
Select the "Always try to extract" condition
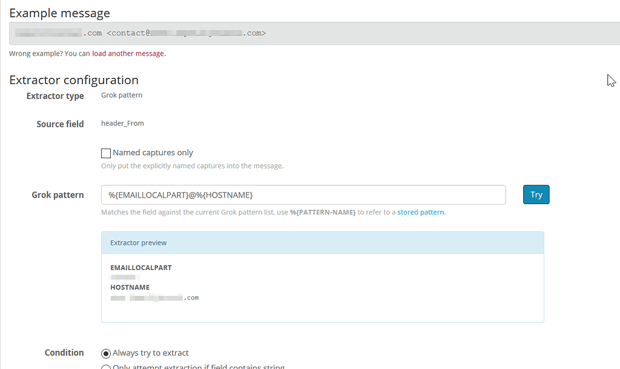coord(106,353)
